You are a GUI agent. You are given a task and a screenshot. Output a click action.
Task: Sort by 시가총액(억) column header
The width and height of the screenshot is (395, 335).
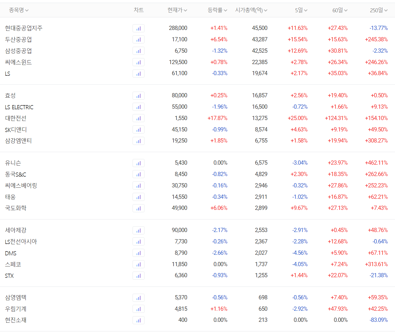coord(251,10)
